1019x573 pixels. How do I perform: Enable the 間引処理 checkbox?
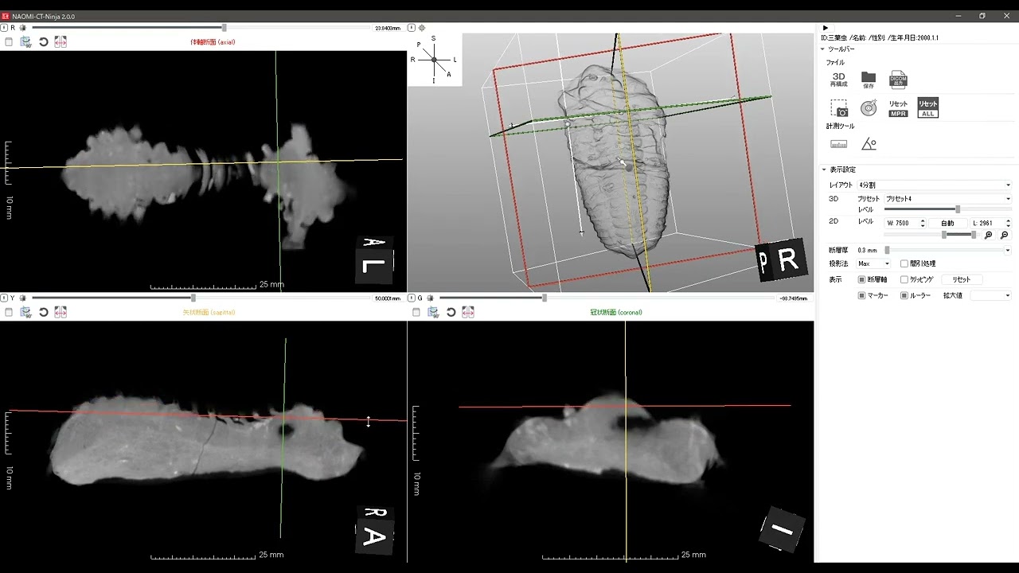click(x=904, y=263)
